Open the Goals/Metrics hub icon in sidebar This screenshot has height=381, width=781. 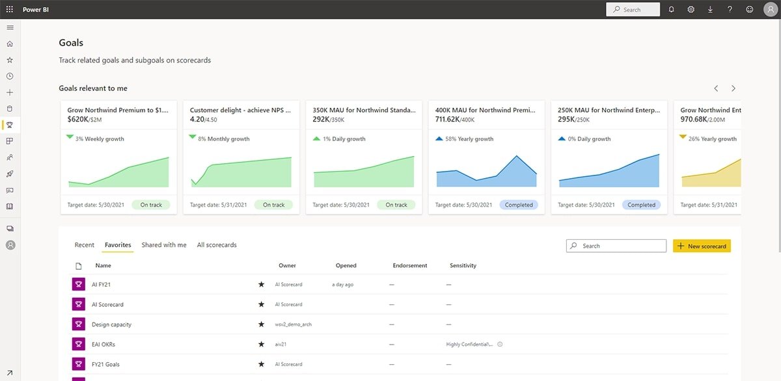9,124
